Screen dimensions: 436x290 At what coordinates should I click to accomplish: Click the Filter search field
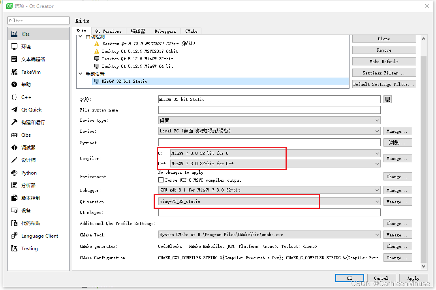[x=38, y=20]
